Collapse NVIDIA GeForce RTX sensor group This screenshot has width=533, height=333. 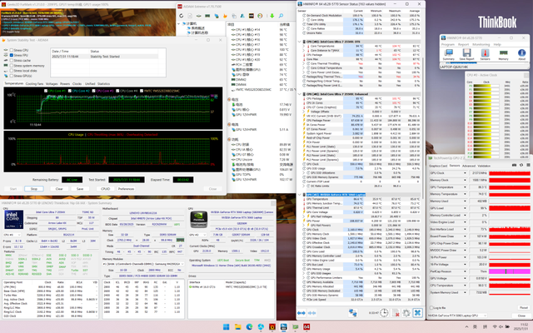click(300, 195)
